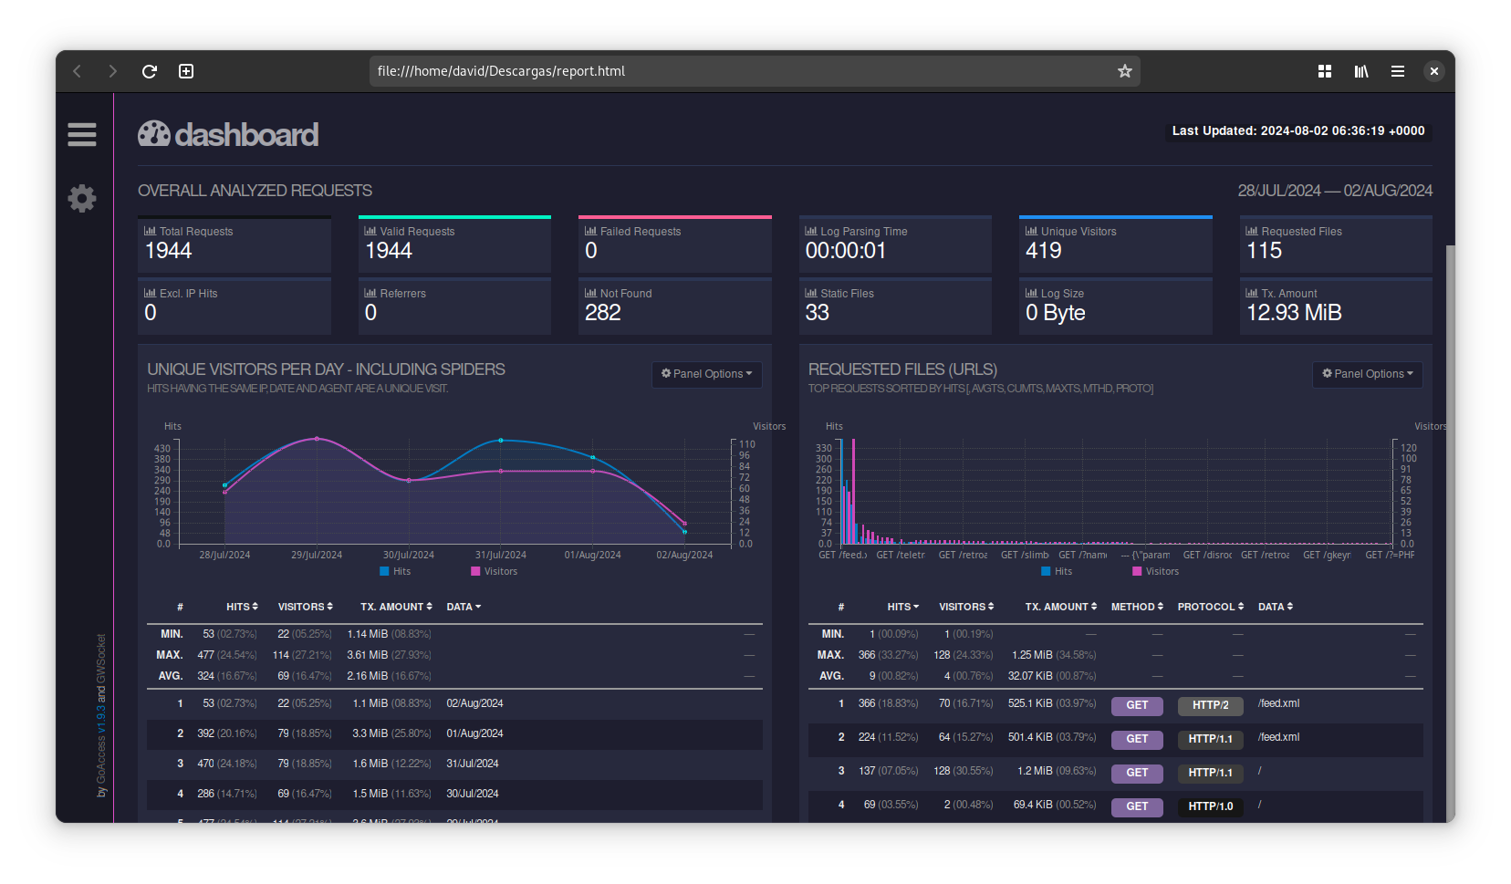
Task: Click GET badge in /feed.xml HTTP/2 row
Action: (x=1137, y=705)
